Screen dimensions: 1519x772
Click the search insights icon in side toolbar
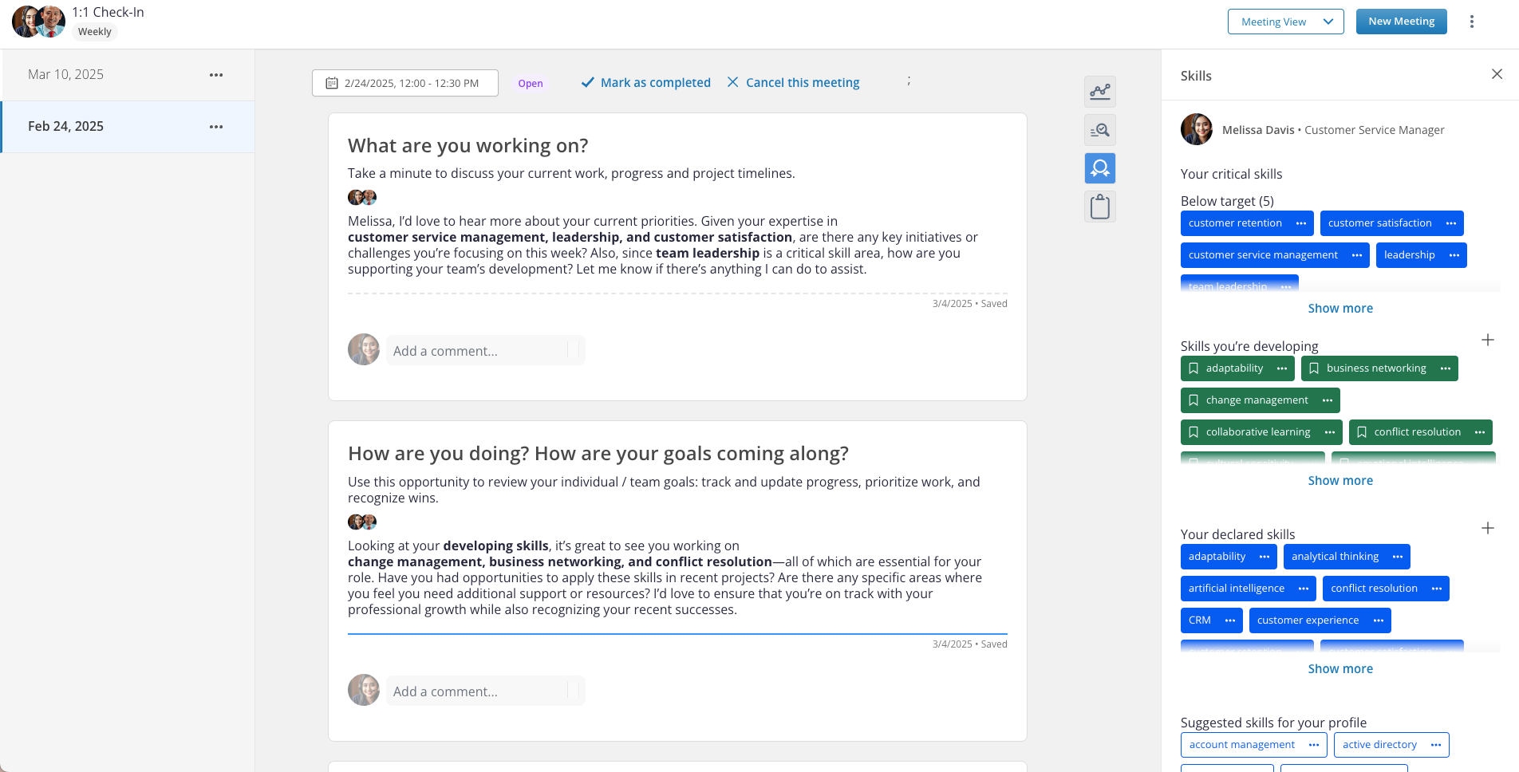[1099, 130]
